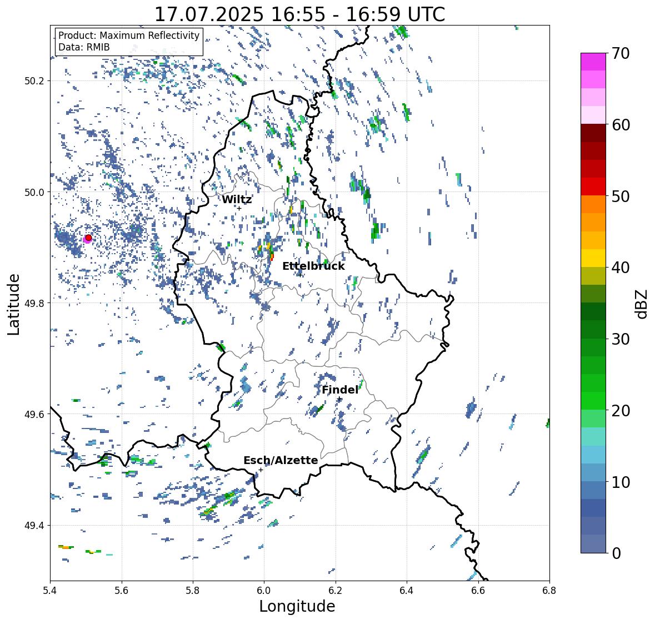Viewport: 655px width, 620px height.
Task: Click the 0 dBZ colorbar label
Action: pyautogui.click(x=616, y=553)
